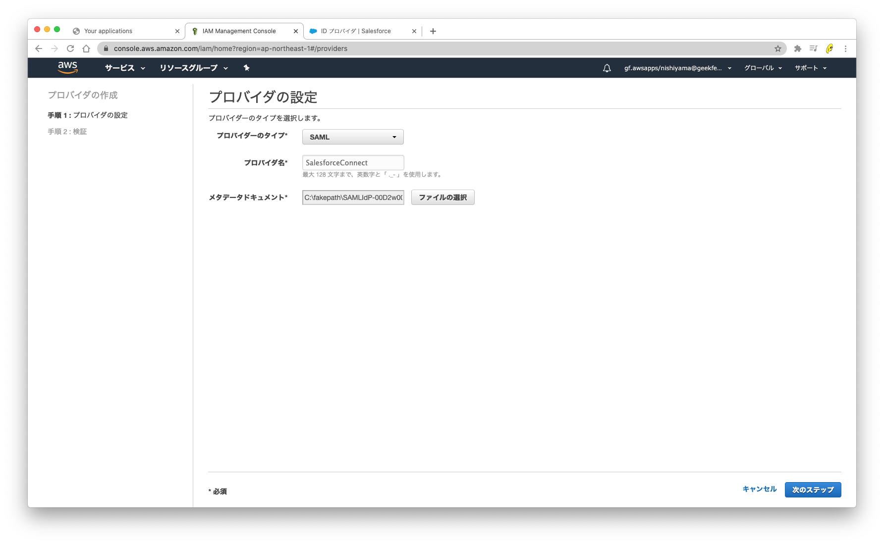Expand the リソースグループ menu
This screenshot has height=544, width=884.
(x=194, y=68)
